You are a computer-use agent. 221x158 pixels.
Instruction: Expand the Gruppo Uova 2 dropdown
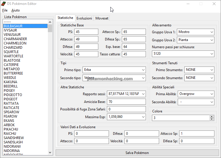coord(195,40)
